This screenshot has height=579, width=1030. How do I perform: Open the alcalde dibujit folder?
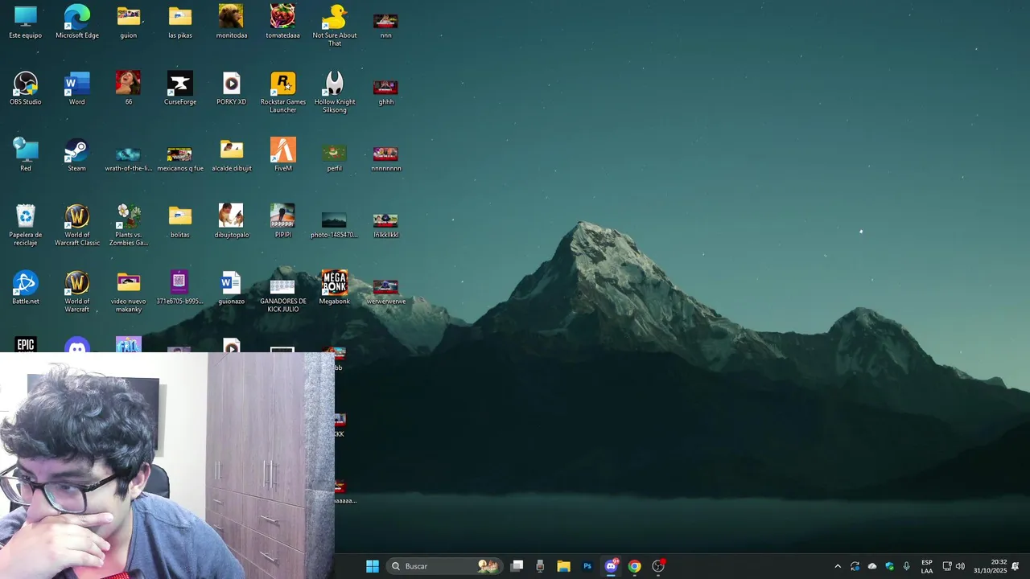click(x=232, y=155)
